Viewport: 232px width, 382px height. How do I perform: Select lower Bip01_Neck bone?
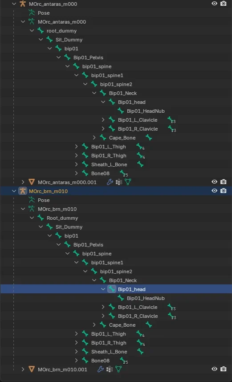[x=123, y=280]
